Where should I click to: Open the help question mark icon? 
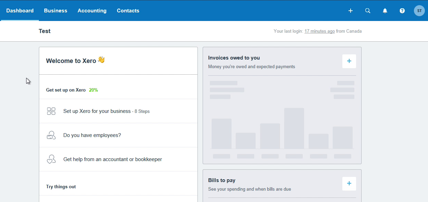[x=402, y=11]
